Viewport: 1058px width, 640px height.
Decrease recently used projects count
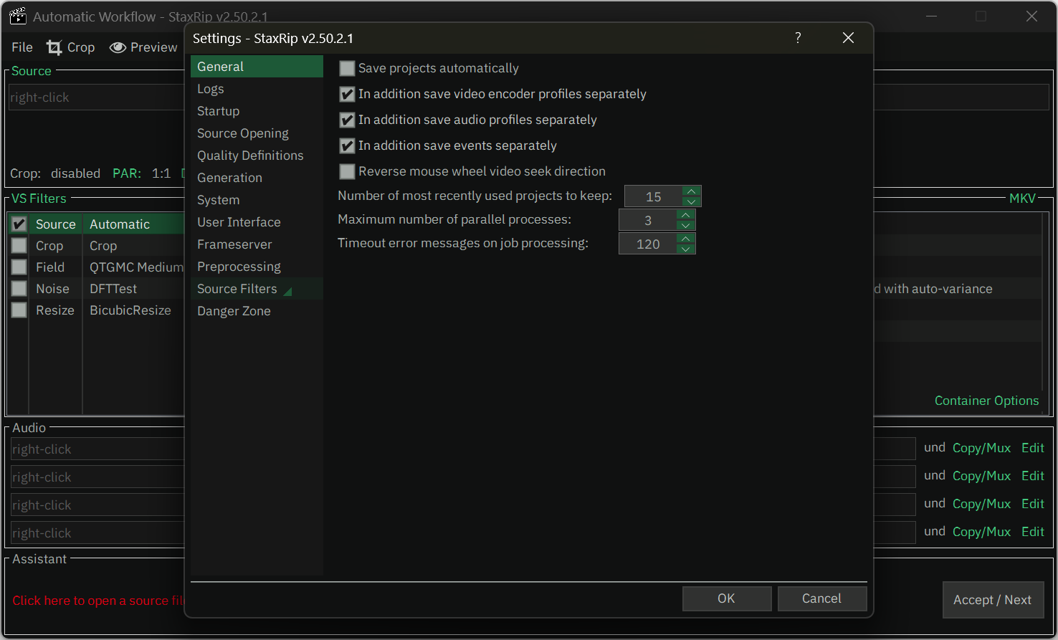point(691,201)
